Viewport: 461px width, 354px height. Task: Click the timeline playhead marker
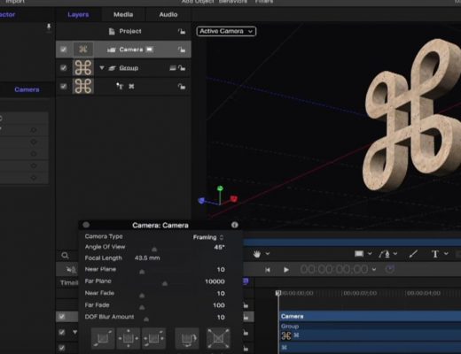coord(277,293)
